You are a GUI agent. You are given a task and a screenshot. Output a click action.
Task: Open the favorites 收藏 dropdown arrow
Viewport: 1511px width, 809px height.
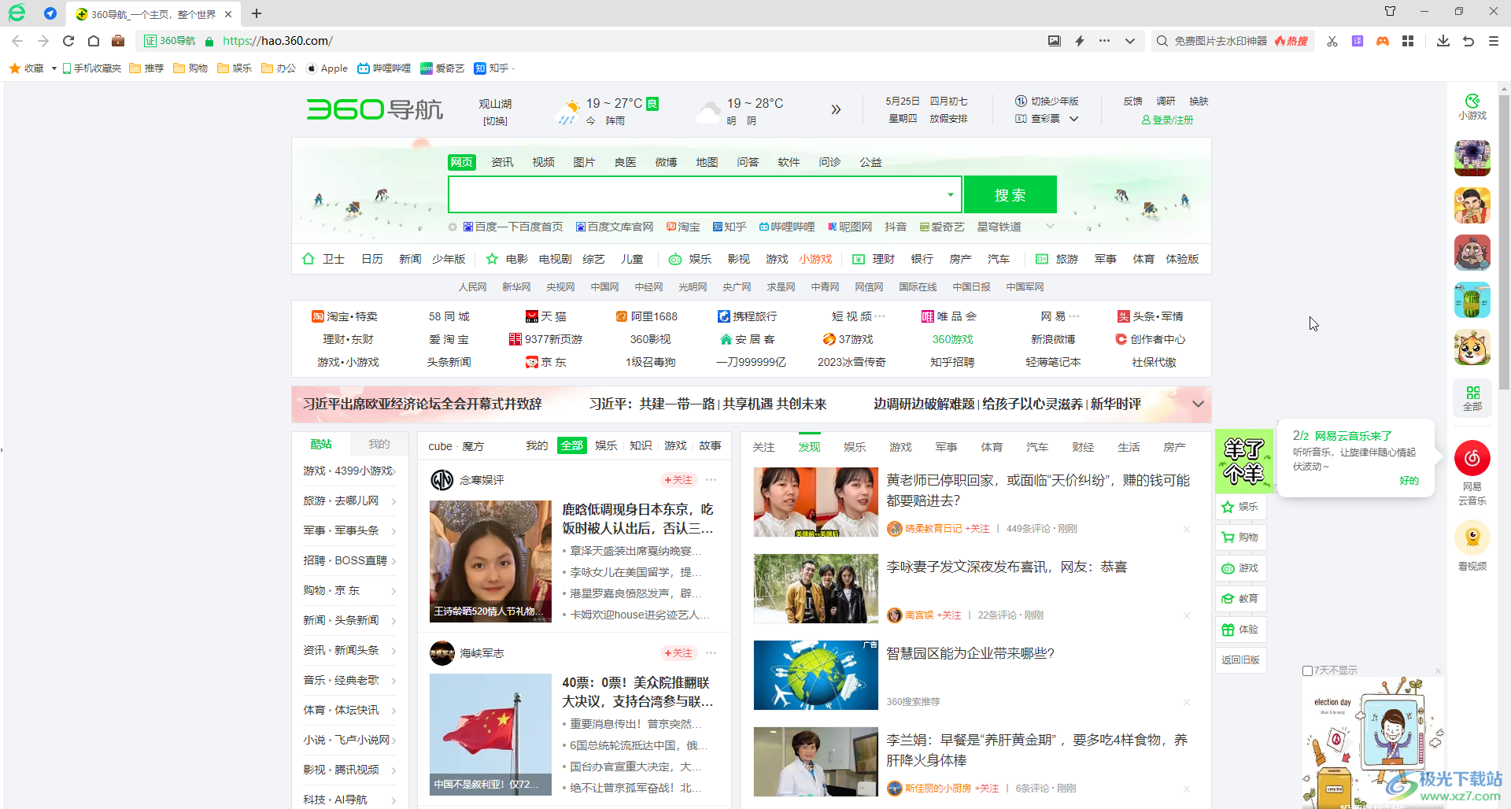point(54,68)
